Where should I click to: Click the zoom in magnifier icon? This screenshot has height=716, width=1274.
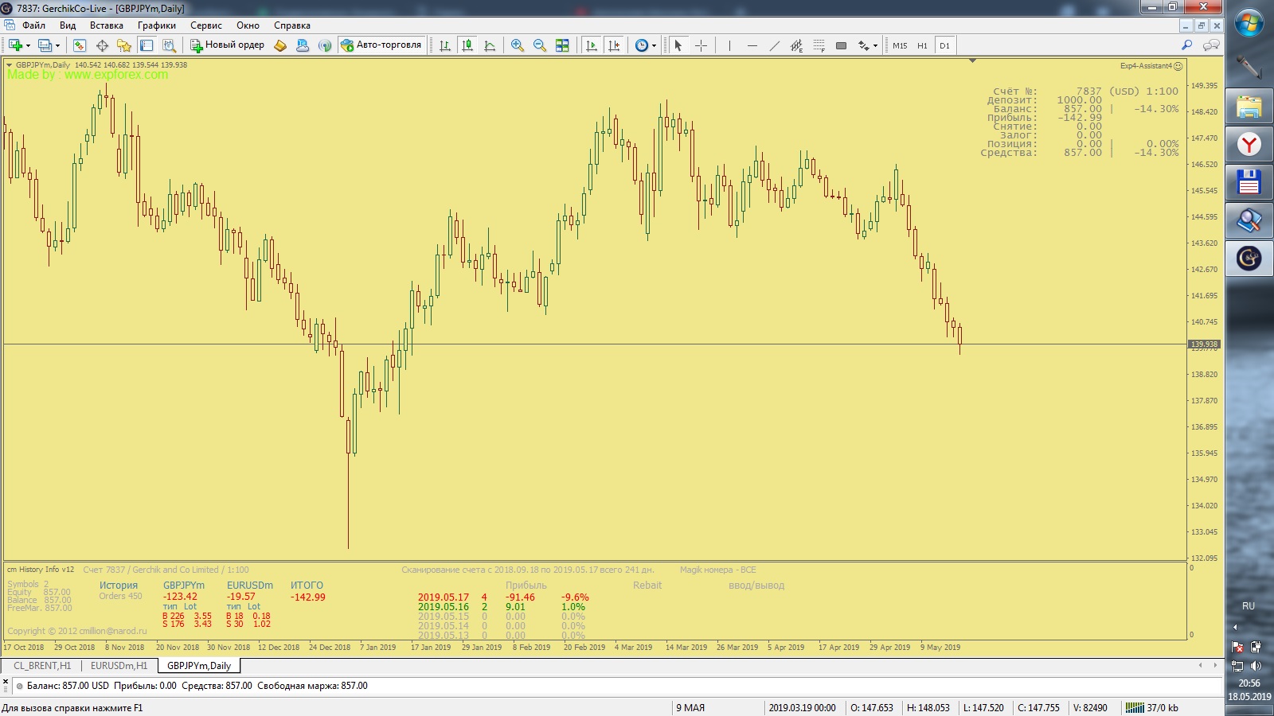pyautogui.click(x=518, y=45)
